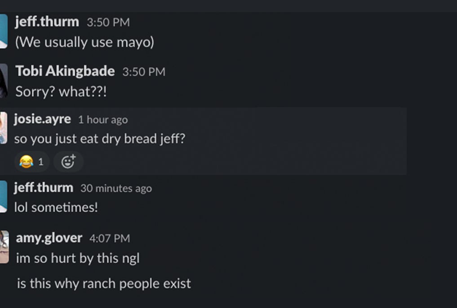
Task: Click jeff.thurm name above mayo message
Action: [47, 22]
